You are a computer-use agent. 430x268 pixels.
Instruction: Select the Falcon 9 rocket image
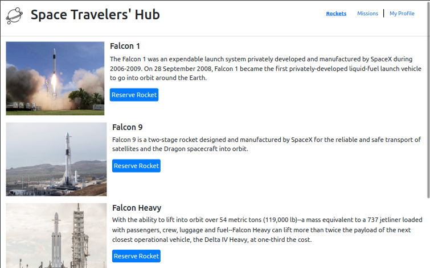(56, 159)
